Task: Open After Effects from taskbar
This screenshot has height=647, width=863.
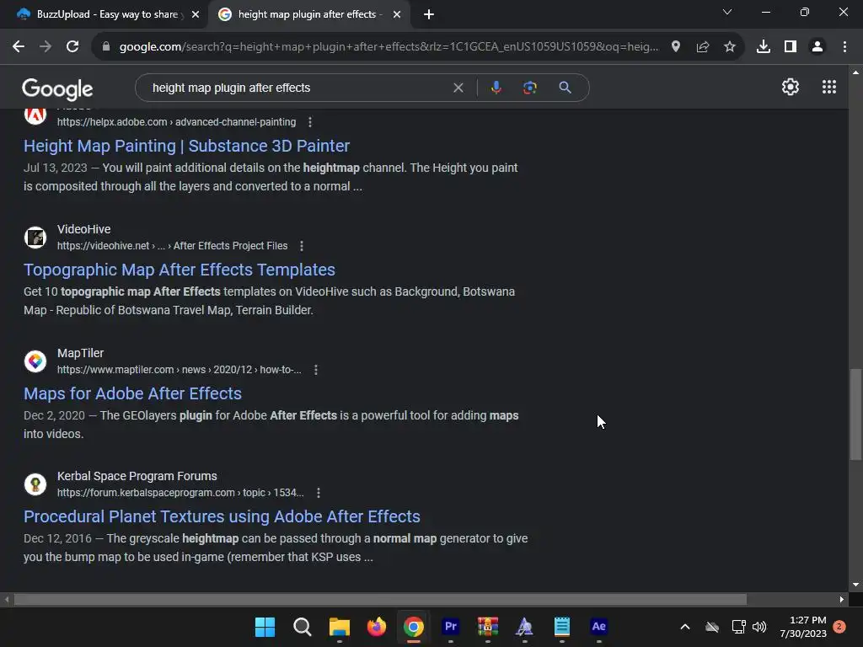Action: 599,627
